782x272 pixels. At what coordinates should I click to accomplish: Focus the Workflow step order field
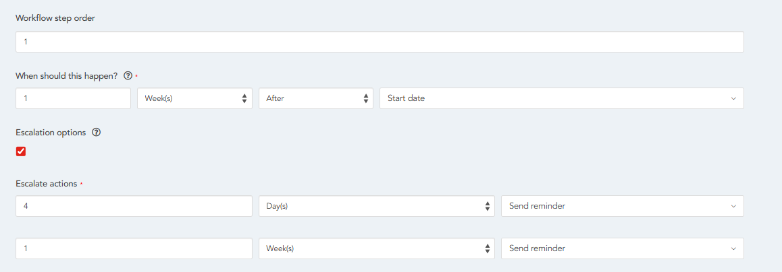380,42
